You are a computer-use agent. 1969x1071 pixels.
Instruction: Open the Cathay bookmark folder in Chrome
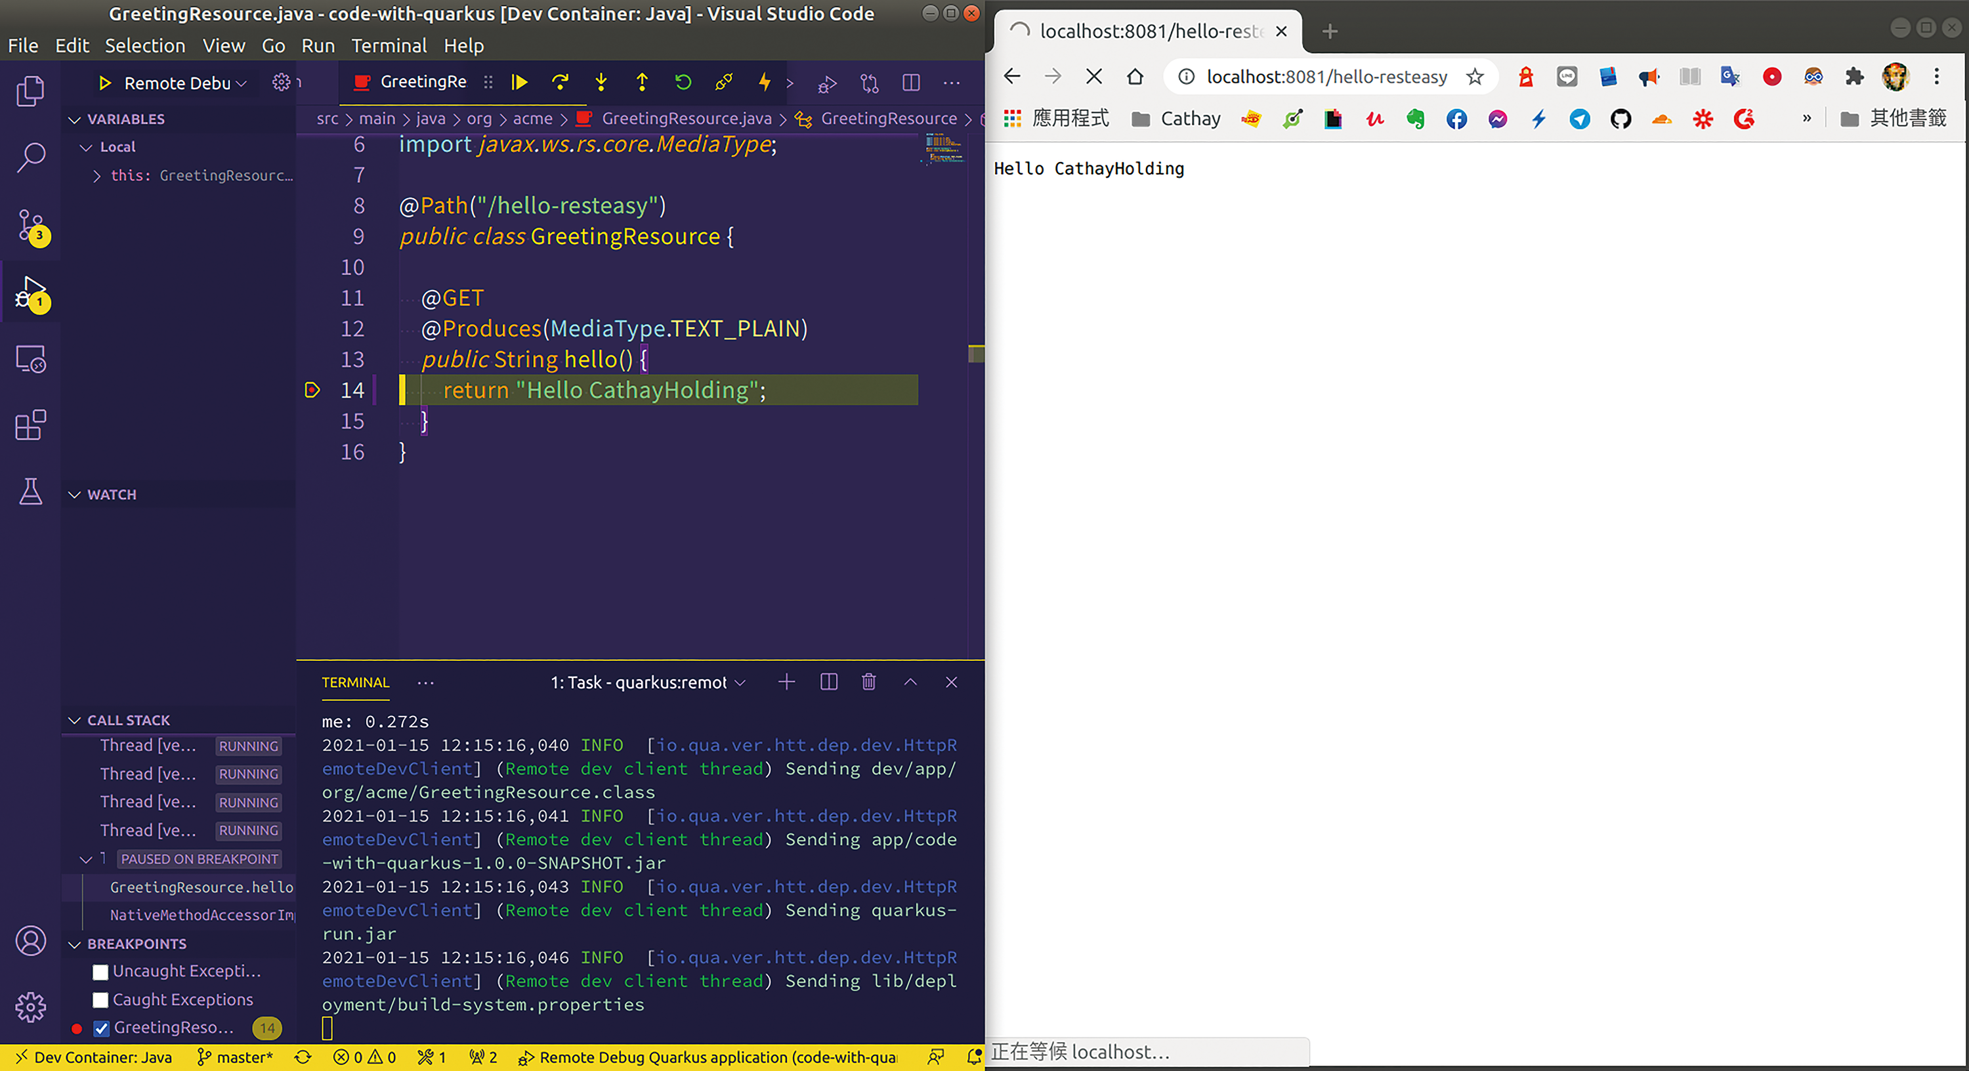1176,119
